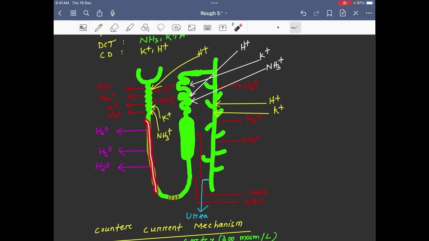Bookmark the current page
This screenshot has height=241, width=429.
click(x=329, y=13)
